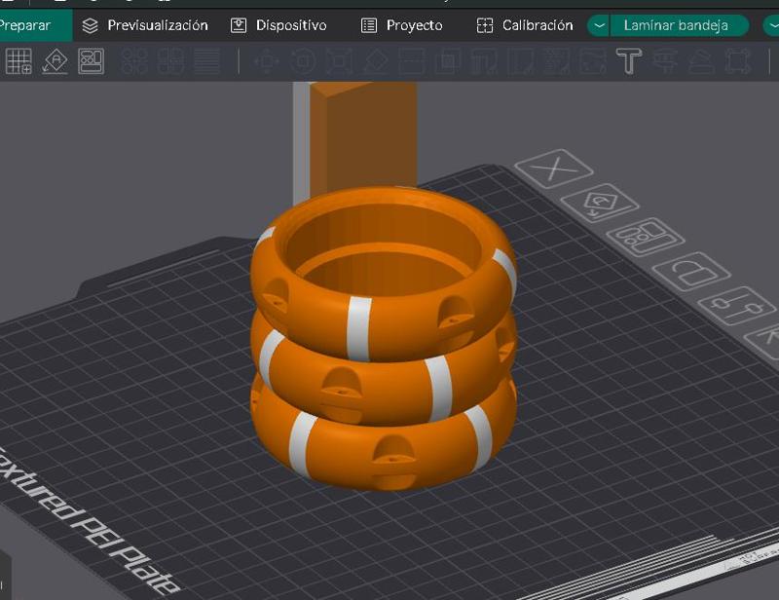Select the Cut tool
Screen dimensions: 779x600
(x=412, y=61)
